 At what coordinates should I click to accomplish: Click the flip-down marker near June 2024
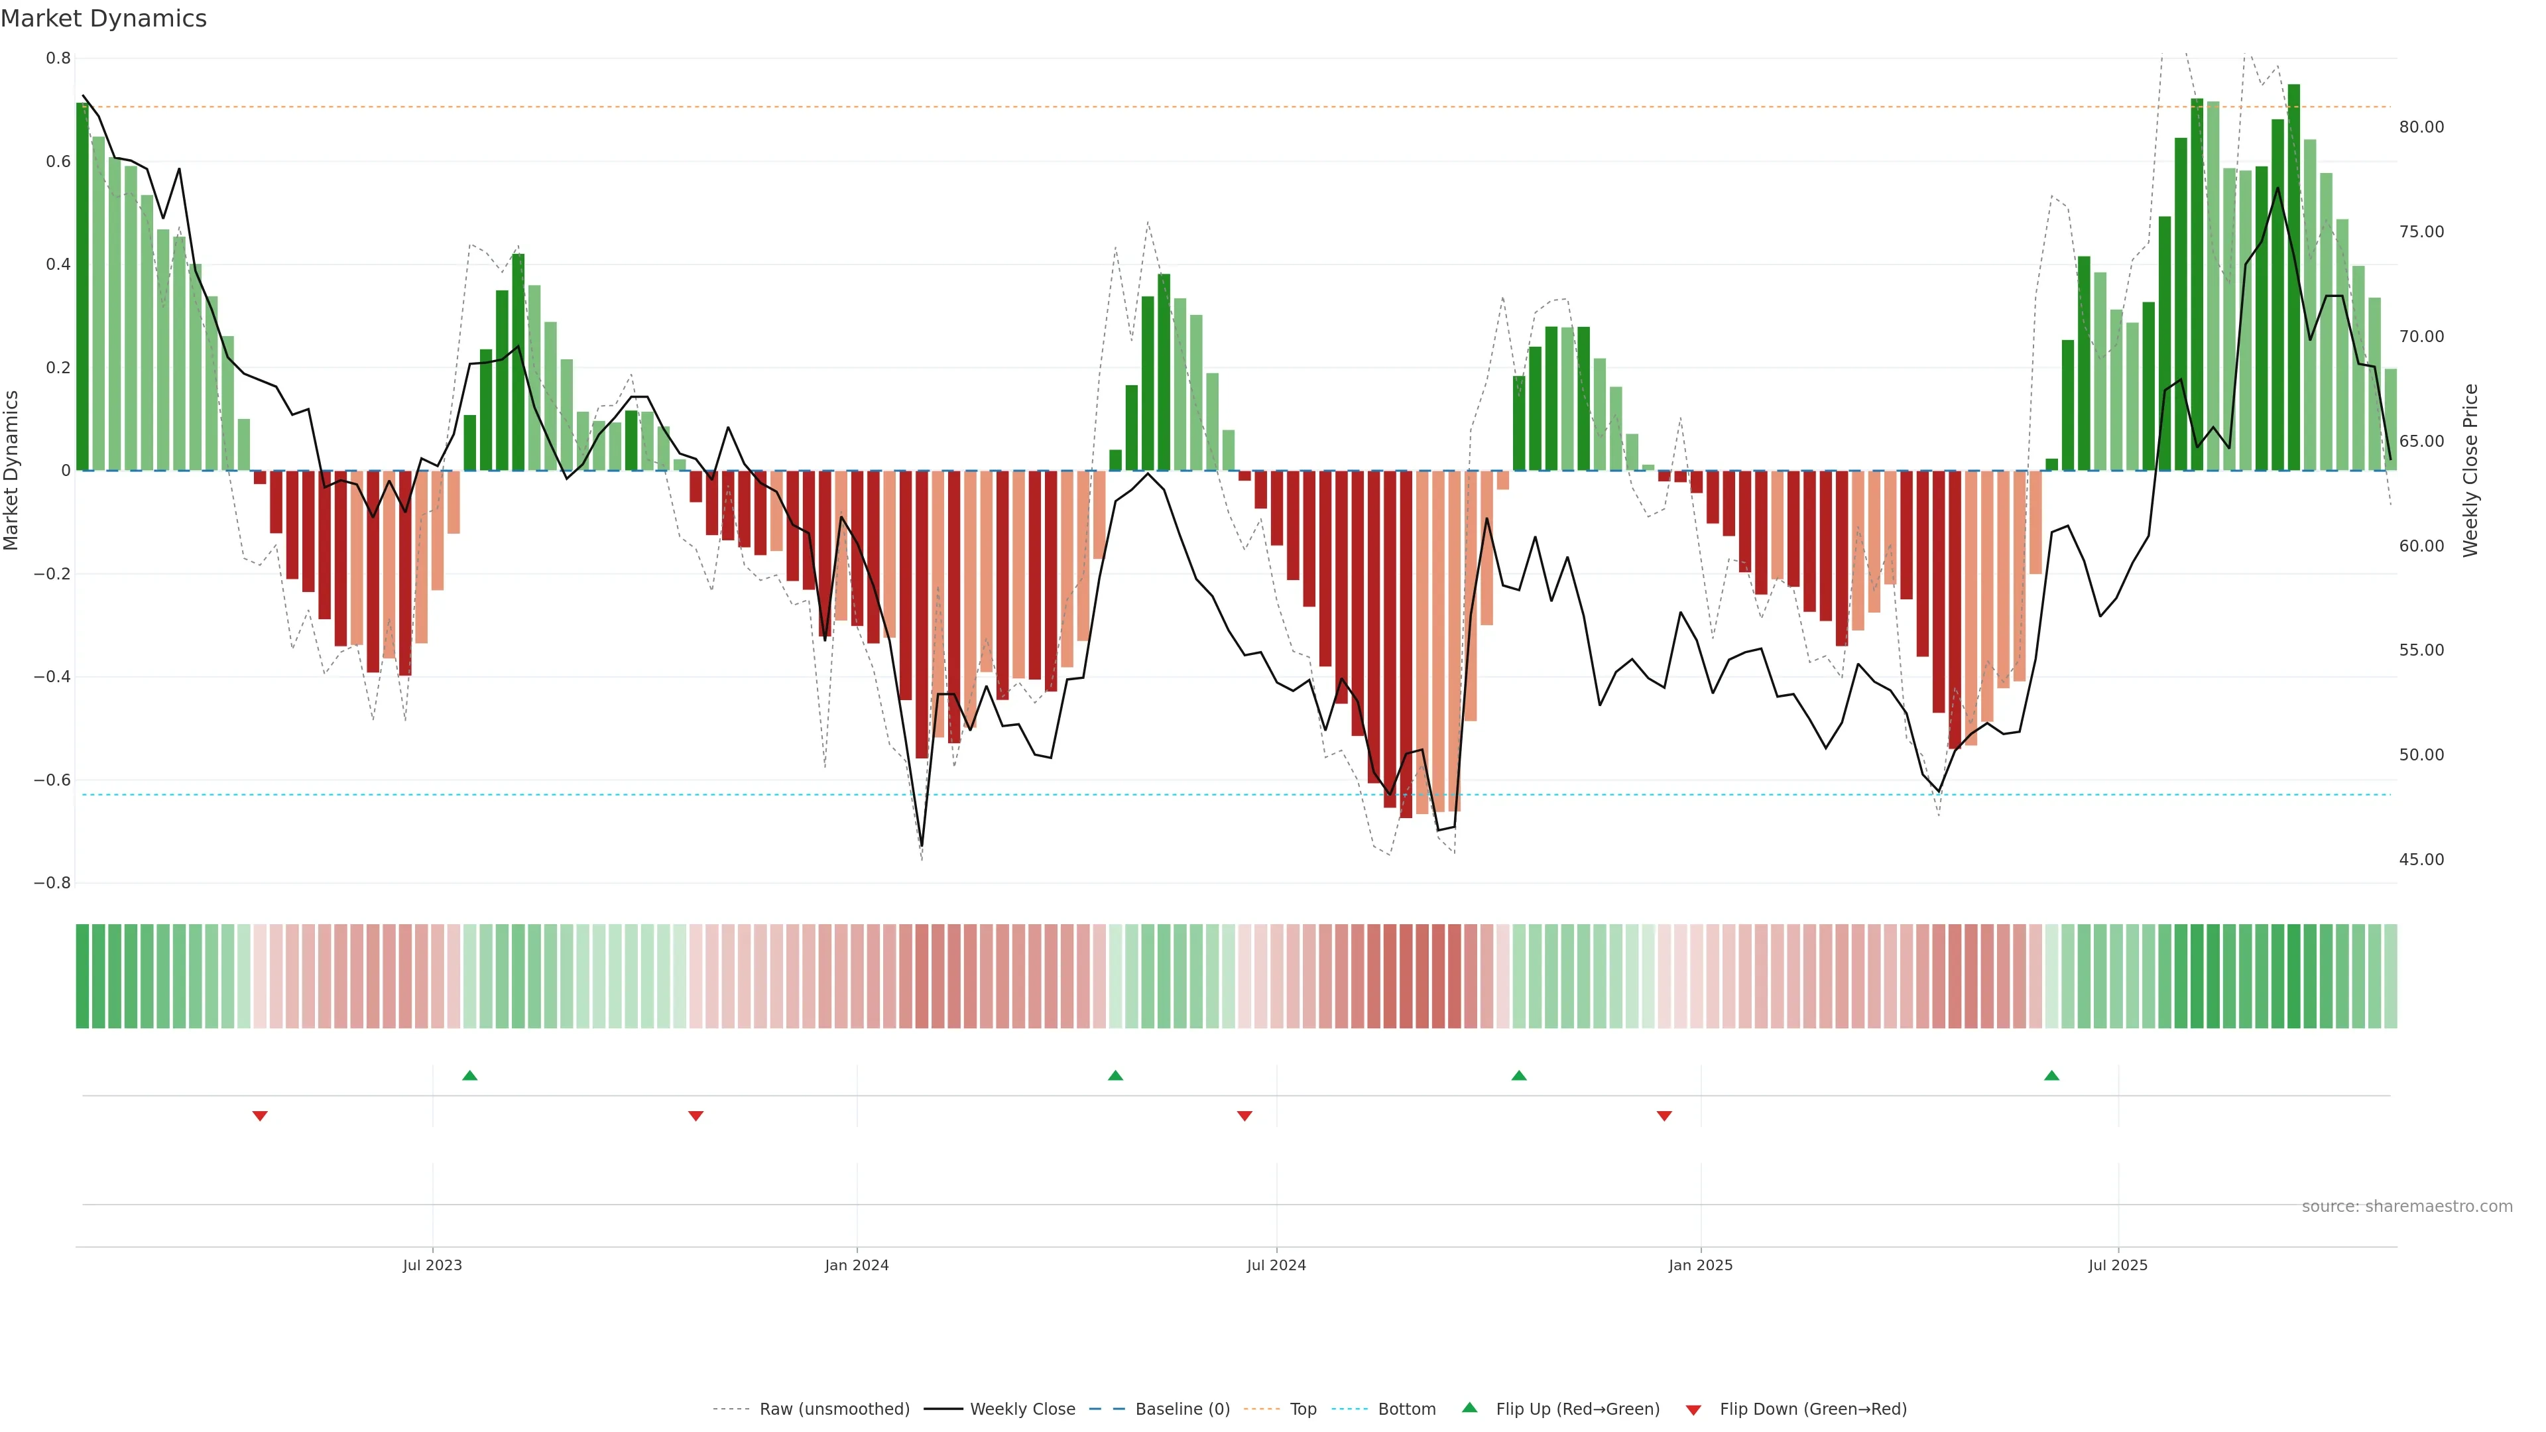(x=1244, y=1116)
